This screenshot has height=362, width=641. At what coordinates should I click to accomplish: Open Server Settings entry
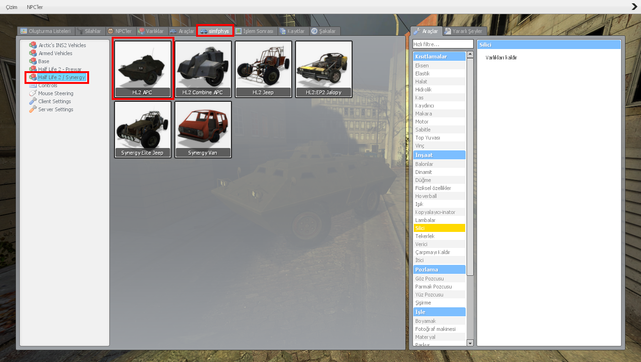coord(56,109)
